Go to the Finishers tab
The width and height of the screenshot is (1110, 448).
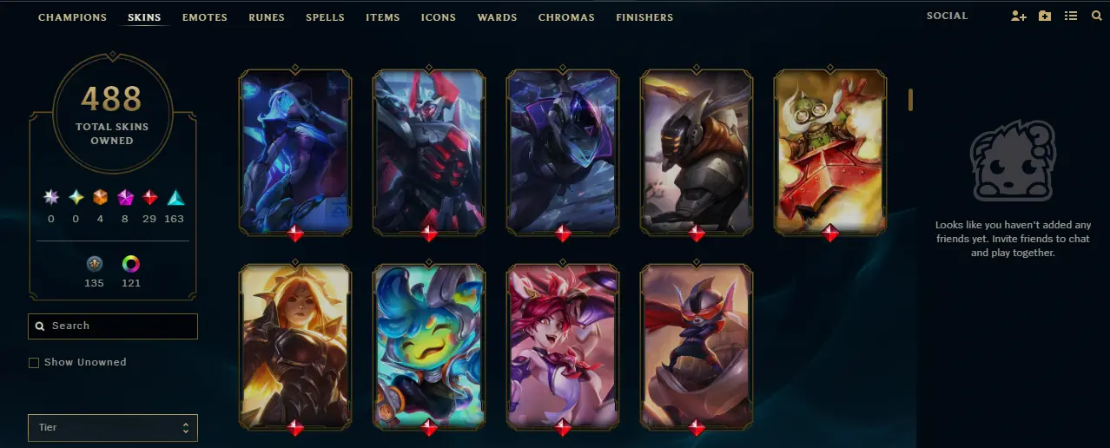pos(644,17)
